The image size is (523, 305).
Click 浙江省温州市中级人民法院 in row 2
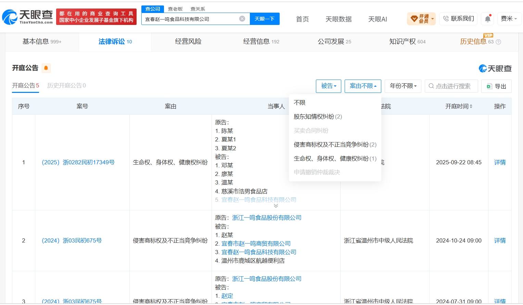(x=379, y=240)
